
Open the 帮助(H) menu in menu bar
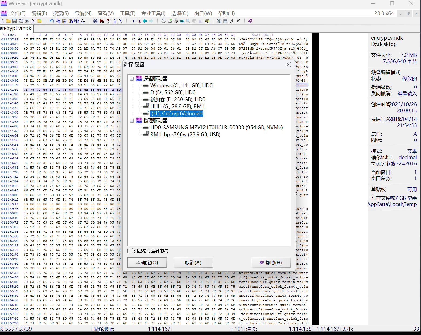[226, 13]
